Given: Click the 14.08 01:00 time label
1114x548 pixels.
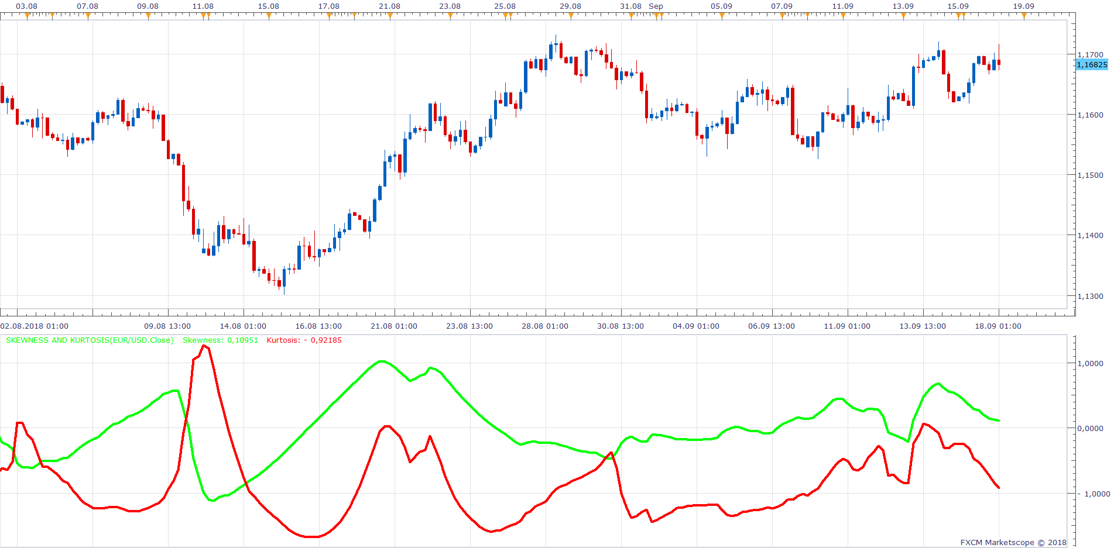Looking at the screenshot, I should click(243, 326).
